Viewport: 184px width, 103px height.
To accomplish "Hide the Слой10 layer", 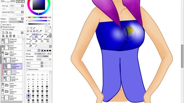I will pos(4,59).
